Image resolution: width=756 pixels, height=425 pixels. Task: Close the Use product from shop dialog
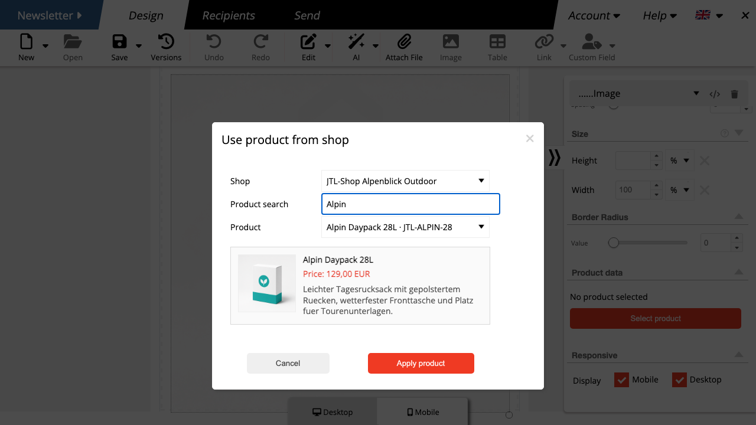point(530,139)
